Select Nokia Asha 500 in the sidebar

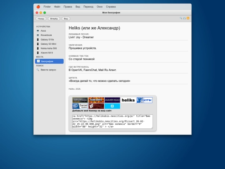coord(49,48)
